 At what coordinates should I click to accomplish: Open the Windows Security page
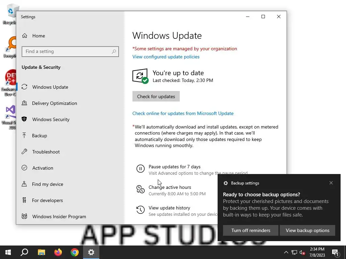(x=70, y=119)
